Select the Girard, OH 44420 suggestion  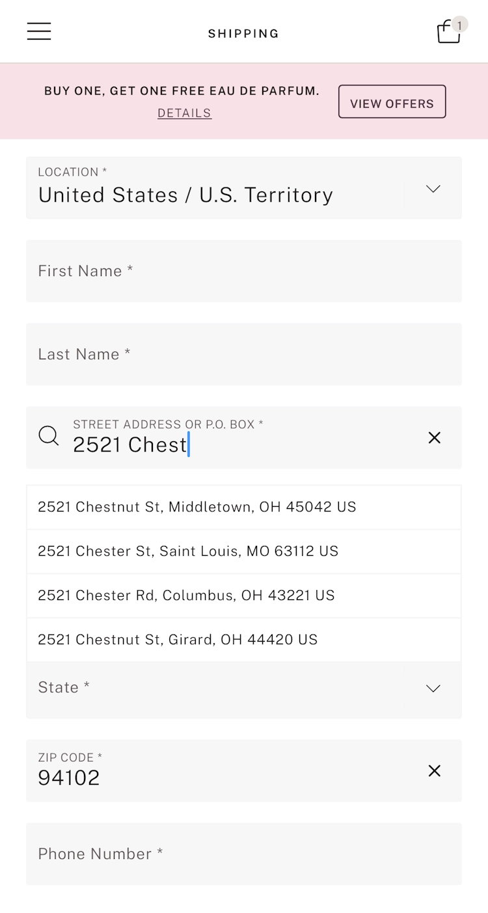[x=178, y=640]
